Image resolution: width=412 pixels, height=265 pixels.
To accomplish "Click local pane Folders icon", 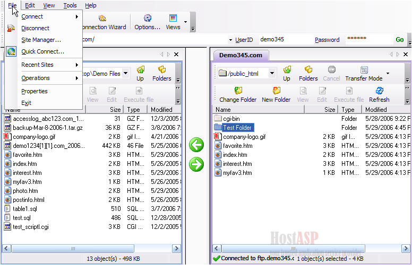I will click(162, 74).
